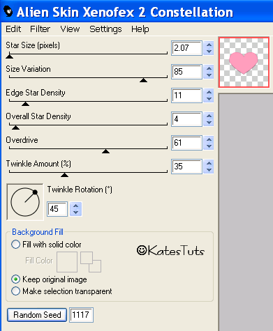
Task: Click the Overall Star Density value field
Action: 186,119
